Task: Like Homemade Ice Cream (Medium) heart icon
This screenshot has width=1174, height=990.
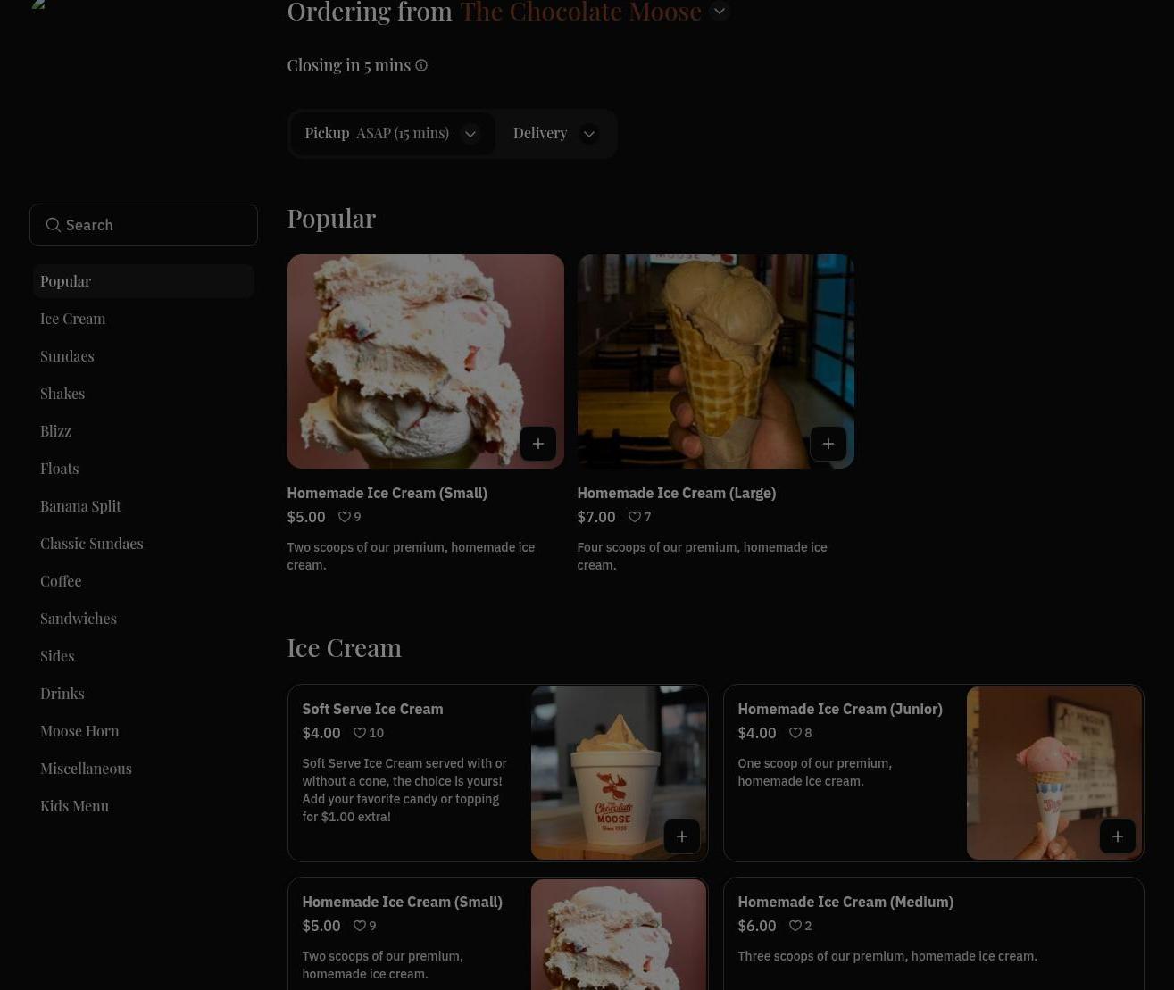Action: (795, 926)
